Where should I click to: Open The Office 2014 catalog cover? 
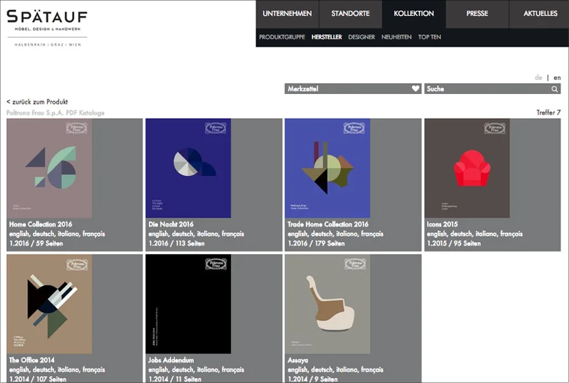49,304
